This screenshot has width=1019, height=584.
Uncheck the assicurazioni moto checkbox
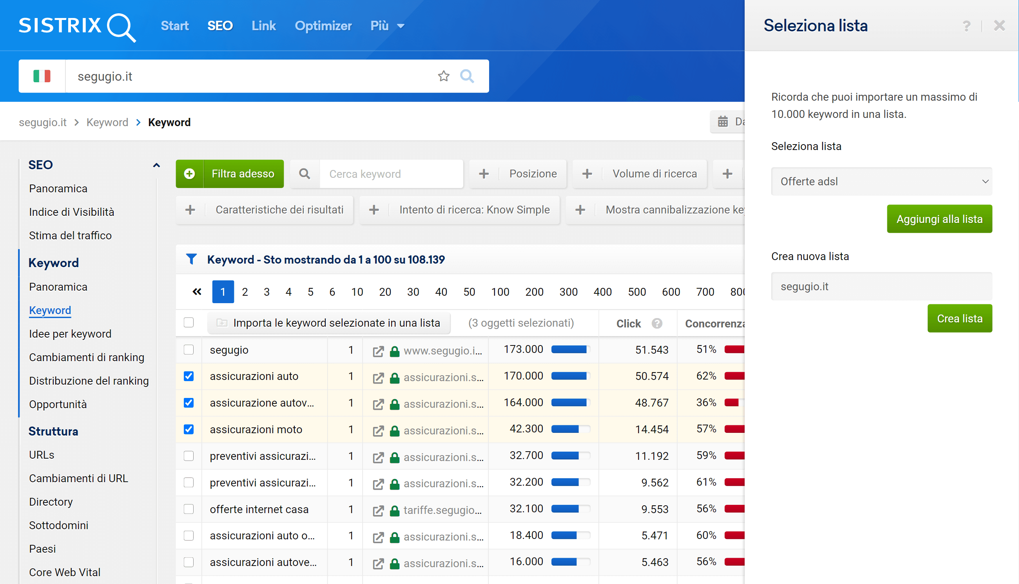pos(189,430)
